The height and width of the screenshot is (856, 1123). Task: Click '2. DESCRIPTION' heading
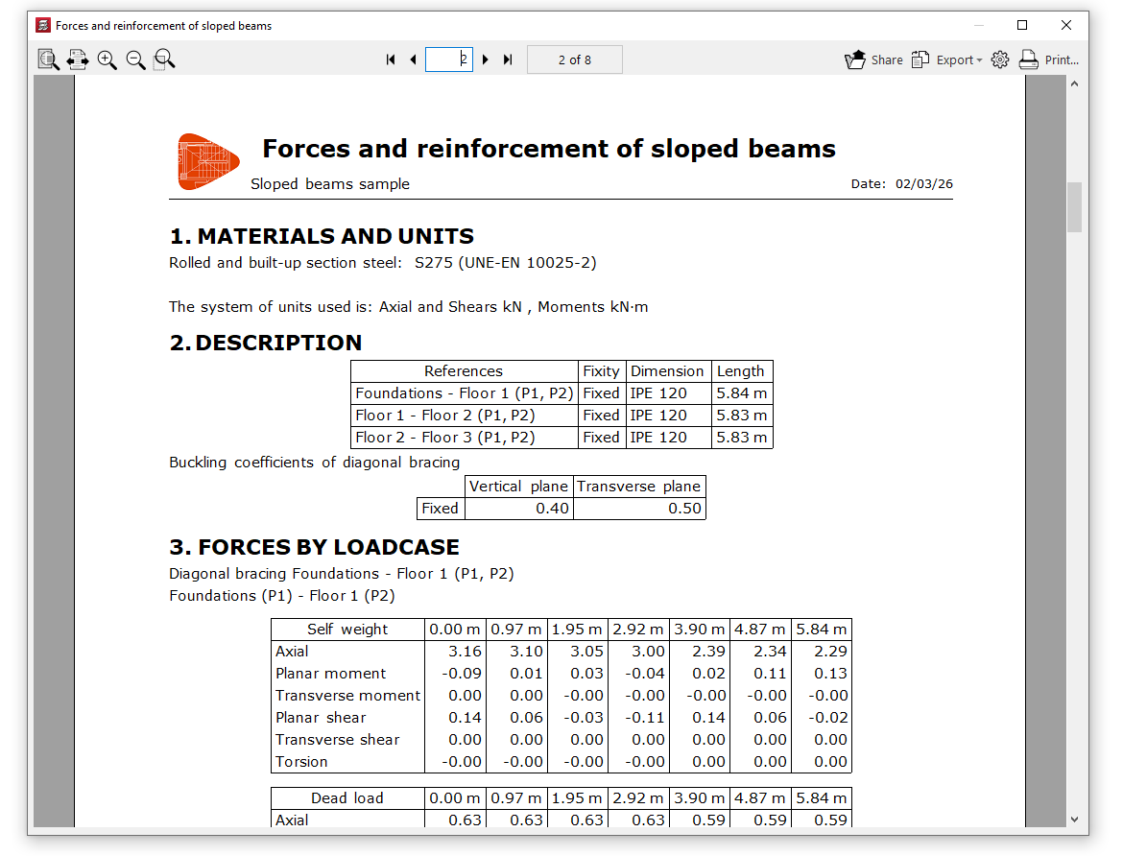tap(266, 343)
